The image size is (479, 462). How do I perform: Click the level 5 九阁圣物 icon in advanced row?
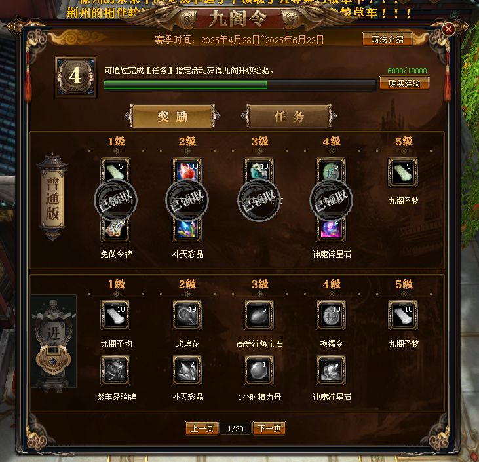[x=403, y=315]
